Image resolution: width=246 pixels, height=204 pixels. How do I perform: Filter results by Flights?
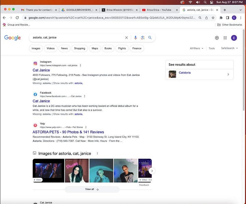tap(122, 48)
